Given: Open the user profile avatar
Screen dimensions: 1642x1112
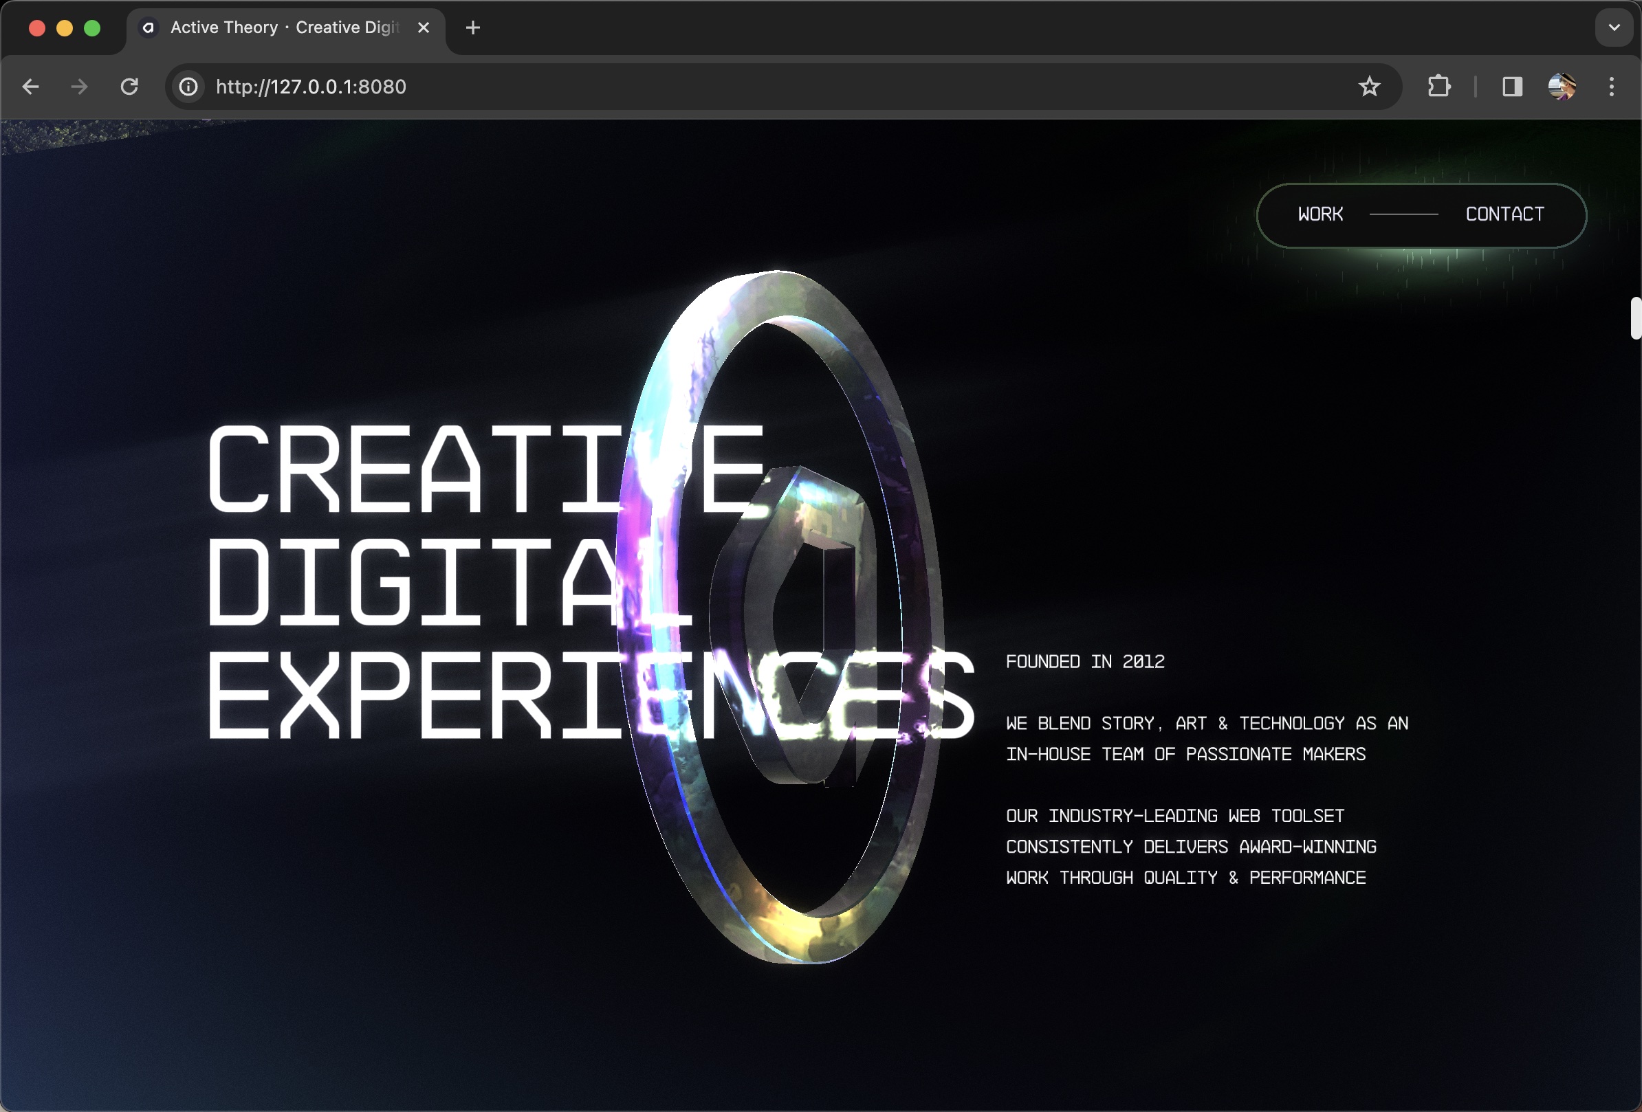Looking at the screenshot, I should [x=1562, y=87].
